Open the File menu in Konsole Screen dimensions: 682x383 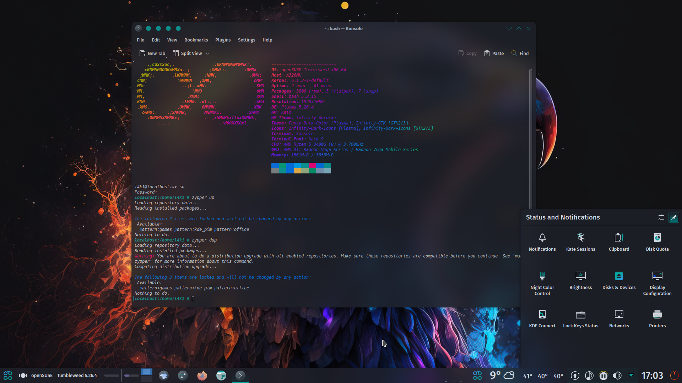(141, 40)
